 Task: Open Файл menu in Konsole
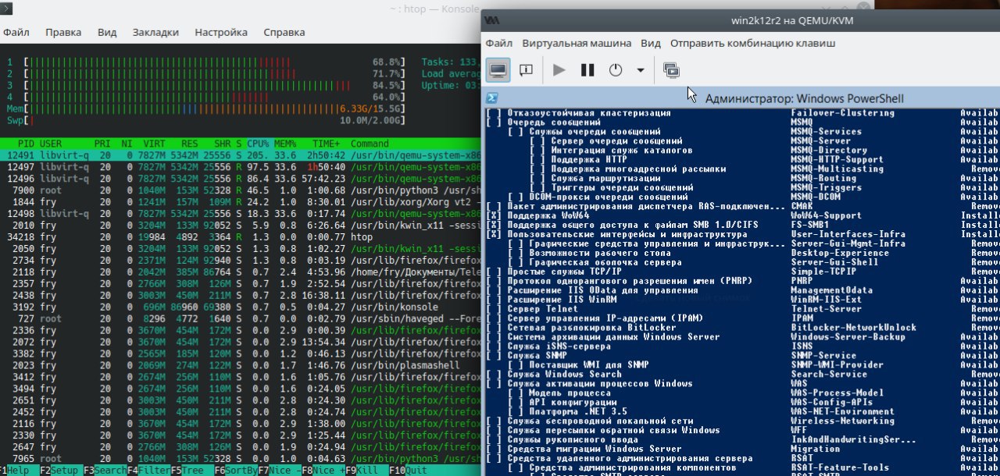(x=16, y=32)
